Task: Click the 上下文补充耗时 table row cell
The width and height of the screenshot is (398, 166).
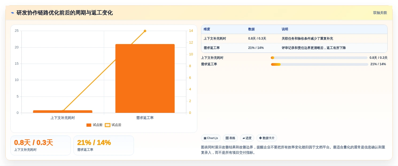Action: (215, 38)
